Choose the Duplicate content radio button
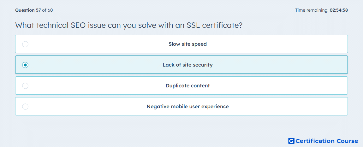Image resolution: width=363 pixels, height=147 pixels. tap(25, 86)
